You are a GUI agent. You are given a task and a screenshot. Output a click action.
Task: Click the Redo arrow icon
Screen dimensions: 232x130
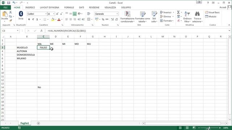coord(21,3)
